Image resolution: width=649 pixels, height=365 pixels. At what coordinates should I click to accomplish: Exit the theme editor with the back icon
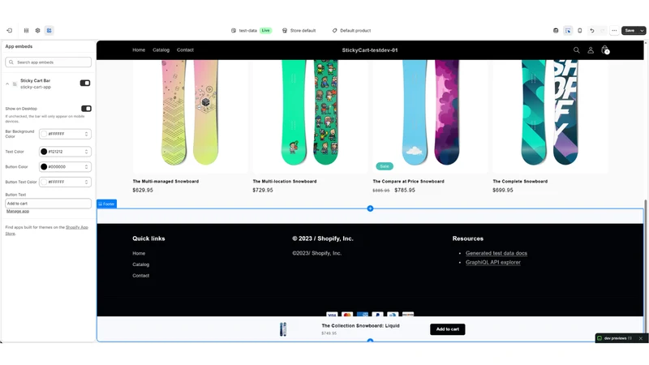click(10, 31)
